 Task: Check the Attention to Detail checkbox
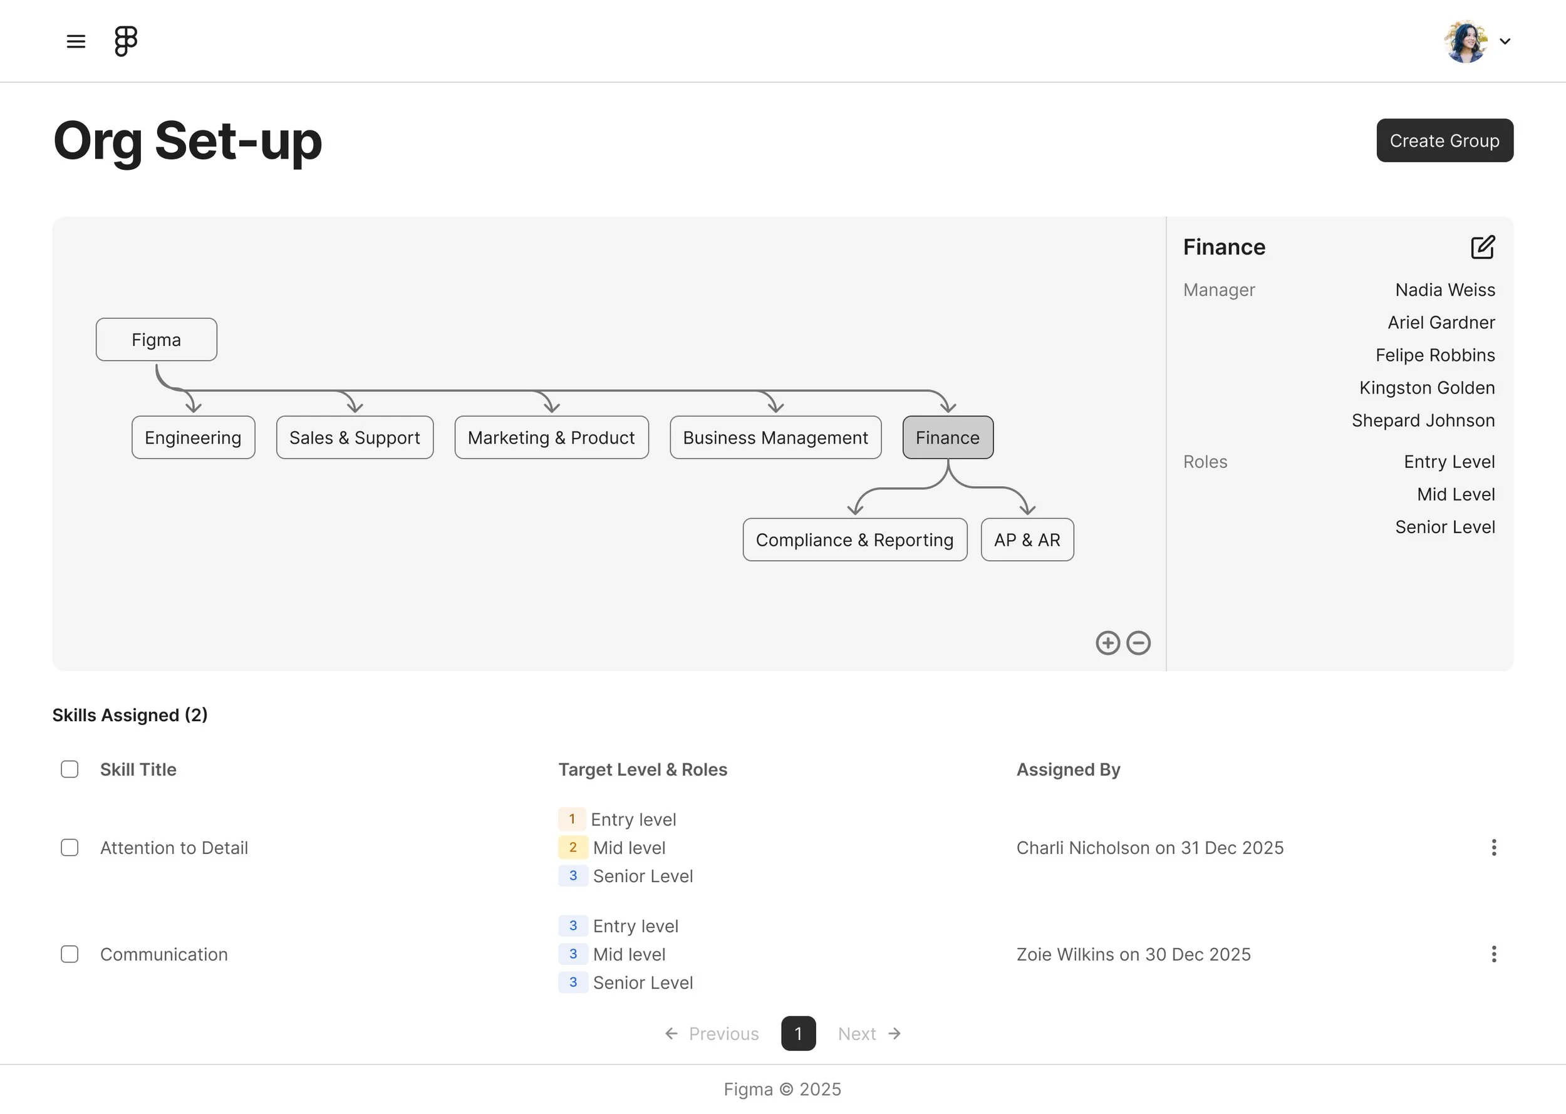tap(70, 847)
